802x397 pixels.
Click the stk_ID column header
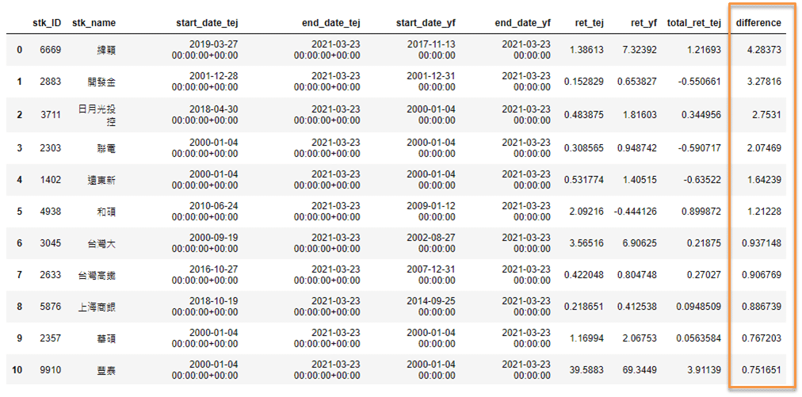[x=50, y=22]
